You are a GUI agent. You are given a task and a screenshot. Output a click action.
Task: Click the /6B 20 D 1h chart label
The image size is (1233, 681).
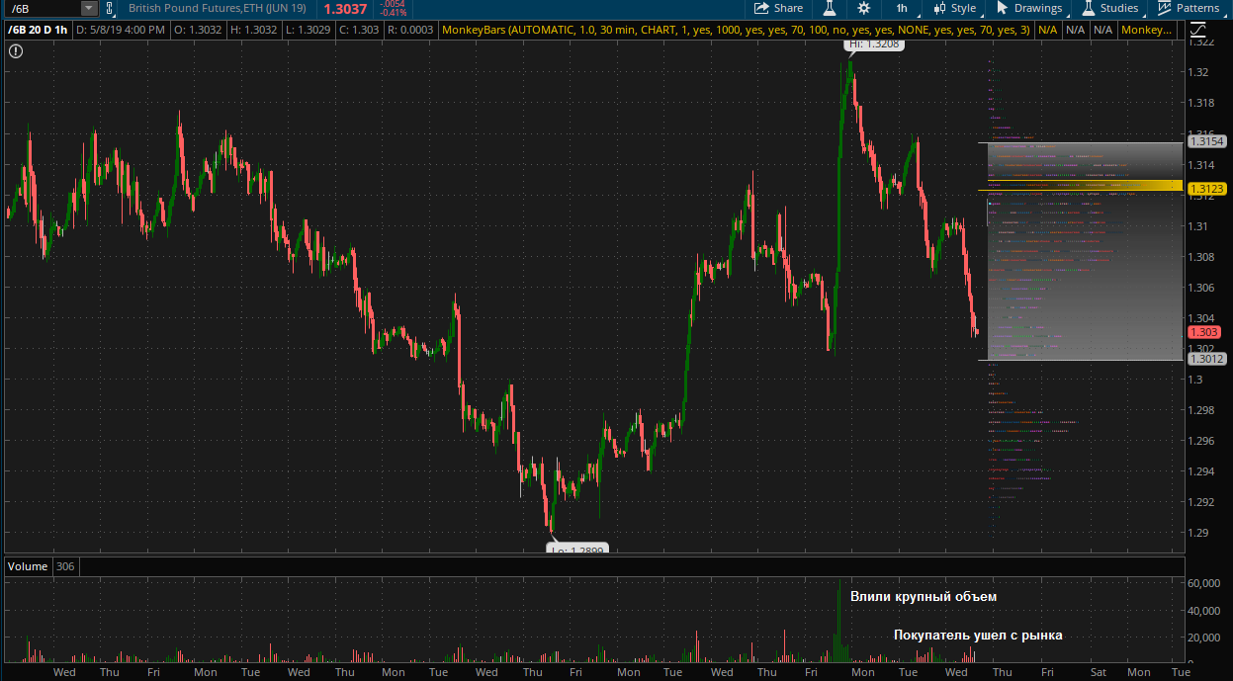coord(39,31)
